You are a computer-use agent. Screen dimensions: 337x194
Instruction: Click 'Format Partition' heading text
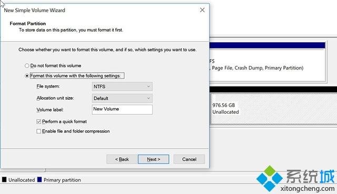point(28,23)
